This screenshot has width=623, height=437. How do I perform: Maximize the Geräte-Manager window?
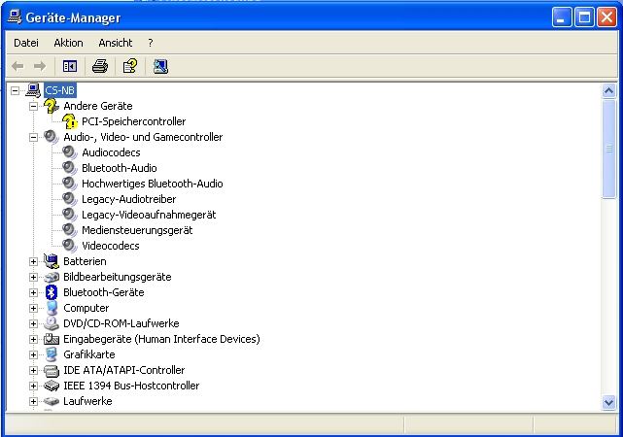tap(584, 17)
